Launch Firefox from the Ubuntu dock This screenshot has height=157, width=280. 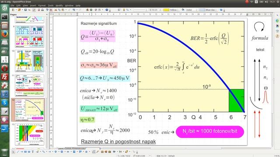click(x=5, y=34)
